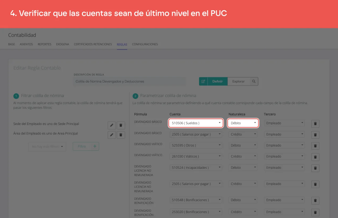
Task: Click the Explorar button
Action: coord(238,81)
